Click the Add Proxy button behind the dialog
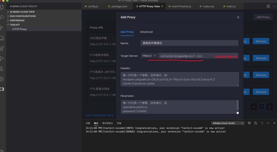This screenshot has height=152, width=277. coord(263,17)
